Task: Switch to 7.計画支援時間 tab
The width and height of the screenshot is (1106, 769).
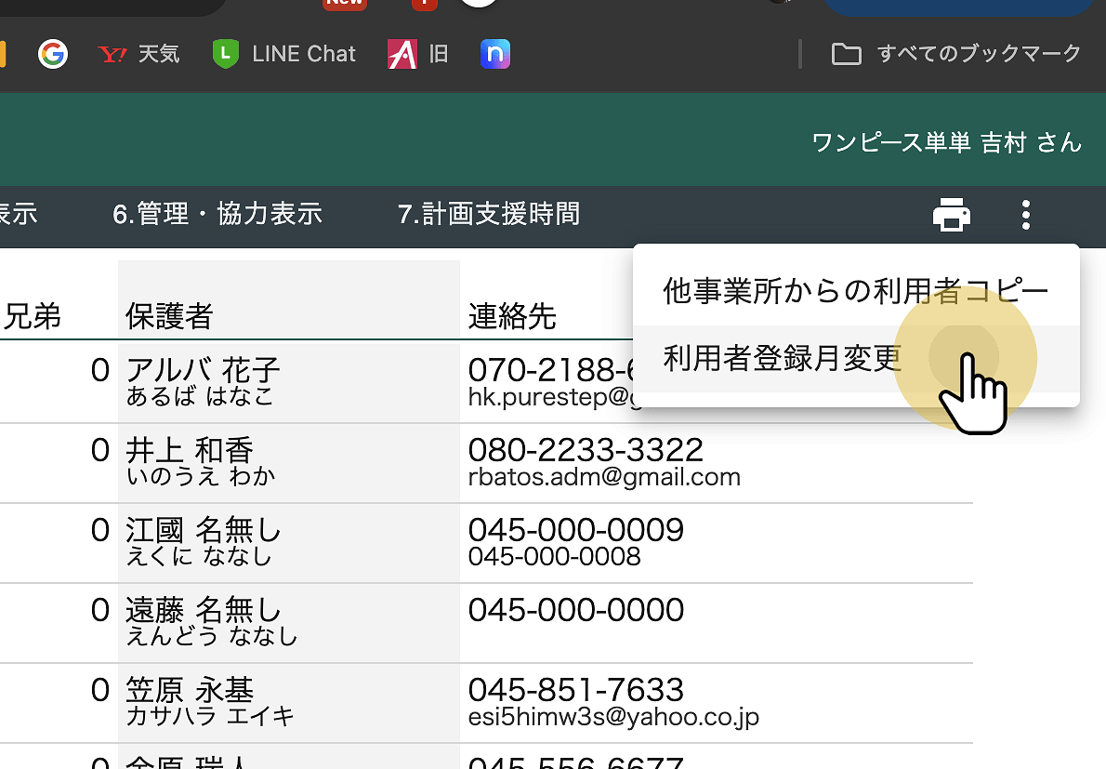Action: (x=489, y=214)
